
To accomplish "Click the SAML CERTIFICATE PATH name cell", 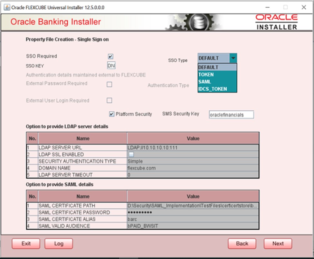I will (82, 206).
